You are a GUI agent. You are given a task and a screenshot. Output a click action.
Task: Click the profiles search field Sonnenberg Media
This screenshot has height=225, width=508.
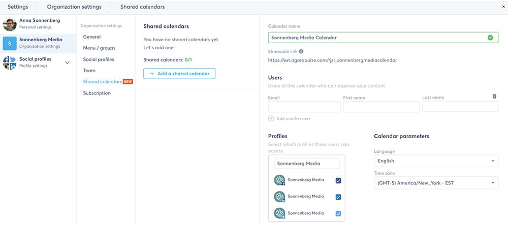(x=307, y=164)
